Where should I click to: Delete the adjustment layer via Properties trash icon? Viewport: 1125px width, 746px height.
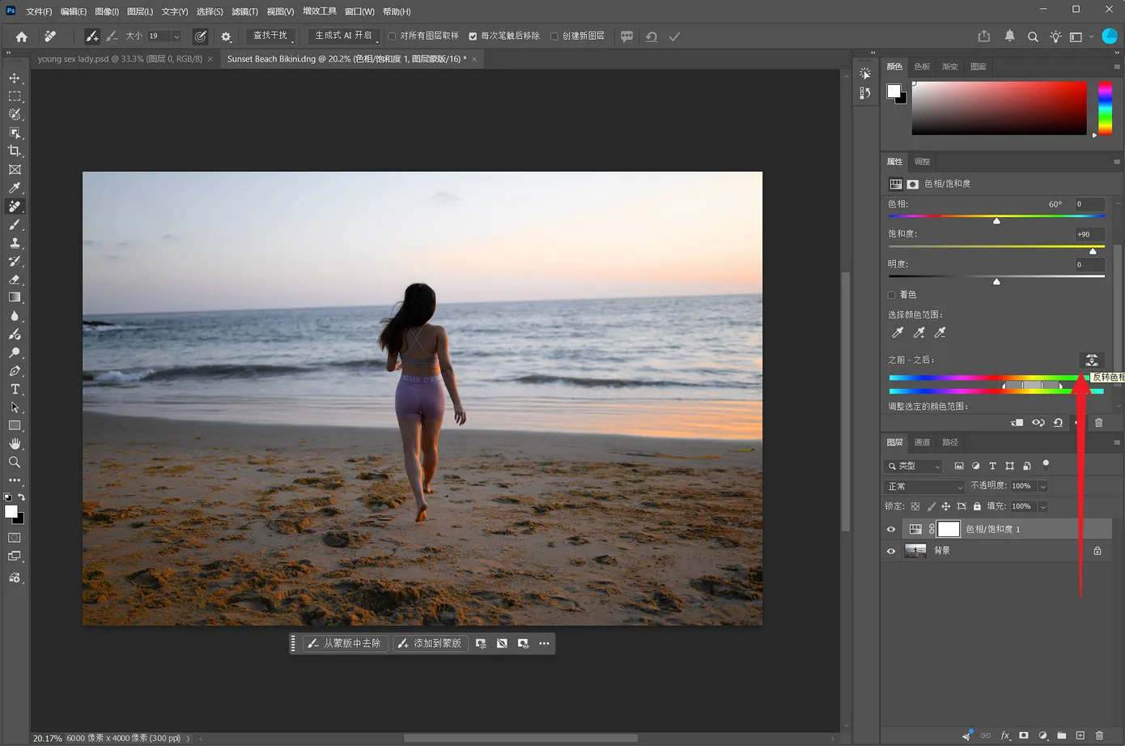coord(1098,423)
